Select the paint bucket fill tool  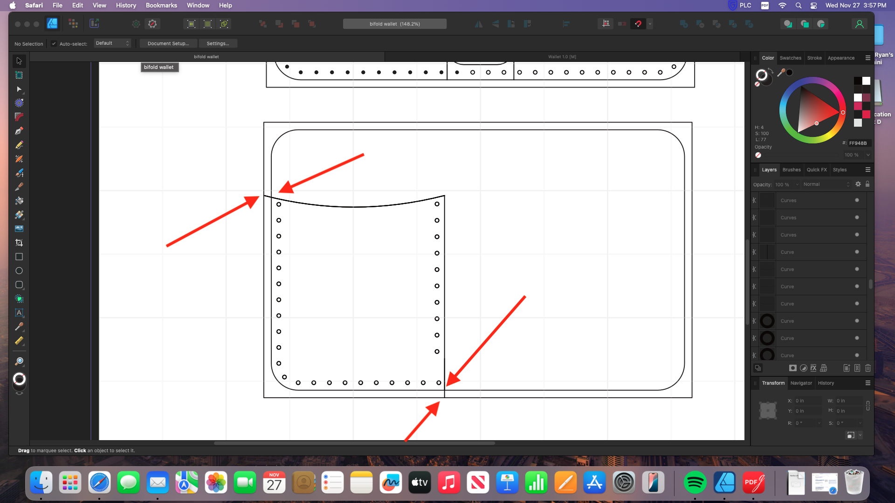(19, 201)
